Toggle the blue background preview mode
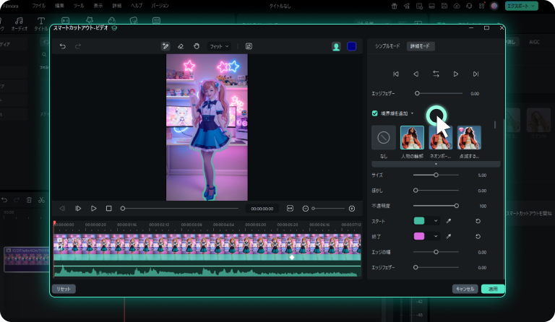The width and height of the screenshot is (555, 322). 351,46
